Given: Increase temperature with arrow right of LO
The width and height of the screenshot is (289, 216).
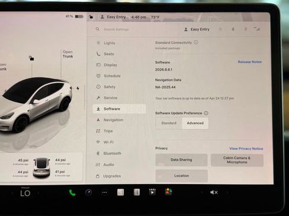Looking at the screenshot, I should point(38,193).
